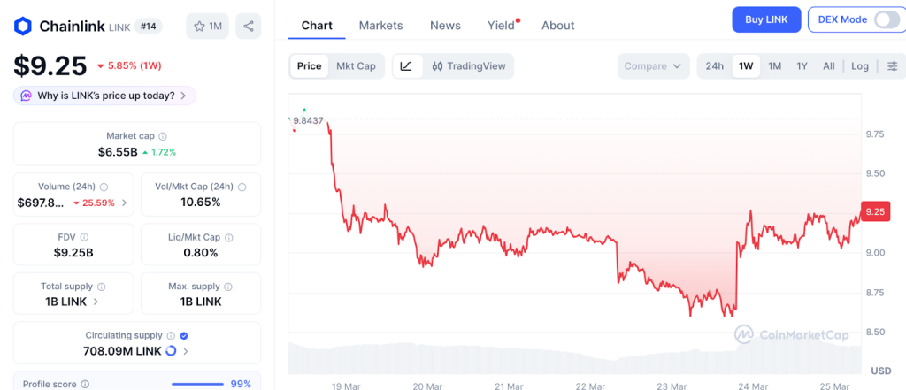906x390 pixels.
Task: Click the Buy LINK button
Action: point(766,19)
